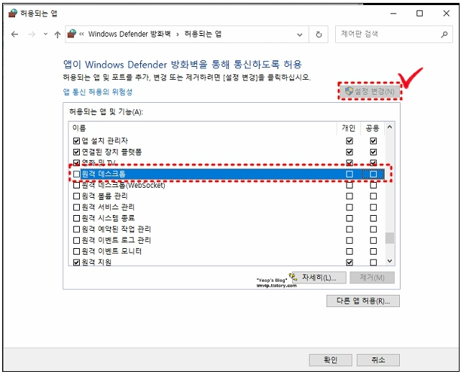This screenshot has width=461, height=374.
Task: Select the 원격 시스템 종료 row text
Action: coord(108,218)
